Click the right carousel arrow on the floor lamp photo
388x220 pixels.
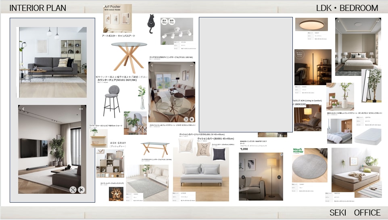pyautogui.click(x=279, y=177)
